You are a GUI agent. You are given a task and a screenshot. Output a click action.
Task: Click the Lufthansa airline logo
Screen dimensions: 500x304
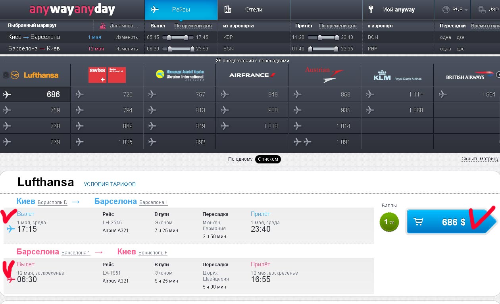[x=35, y=75]
